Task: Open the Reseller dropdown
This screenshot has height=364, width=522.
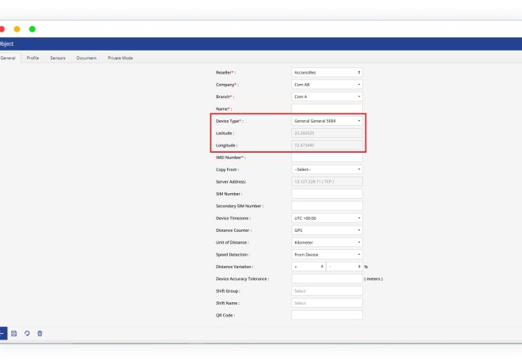Action: coord(327,72)
